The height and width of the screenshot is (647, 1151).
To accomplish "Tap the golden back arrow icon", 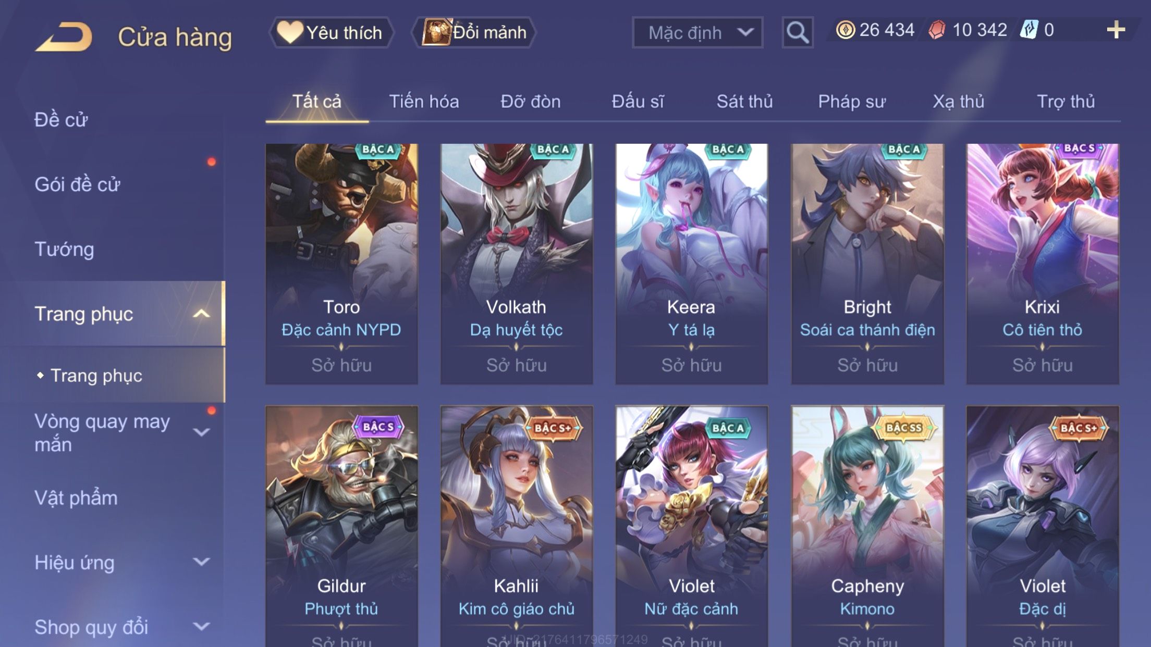I will point(64,37).
